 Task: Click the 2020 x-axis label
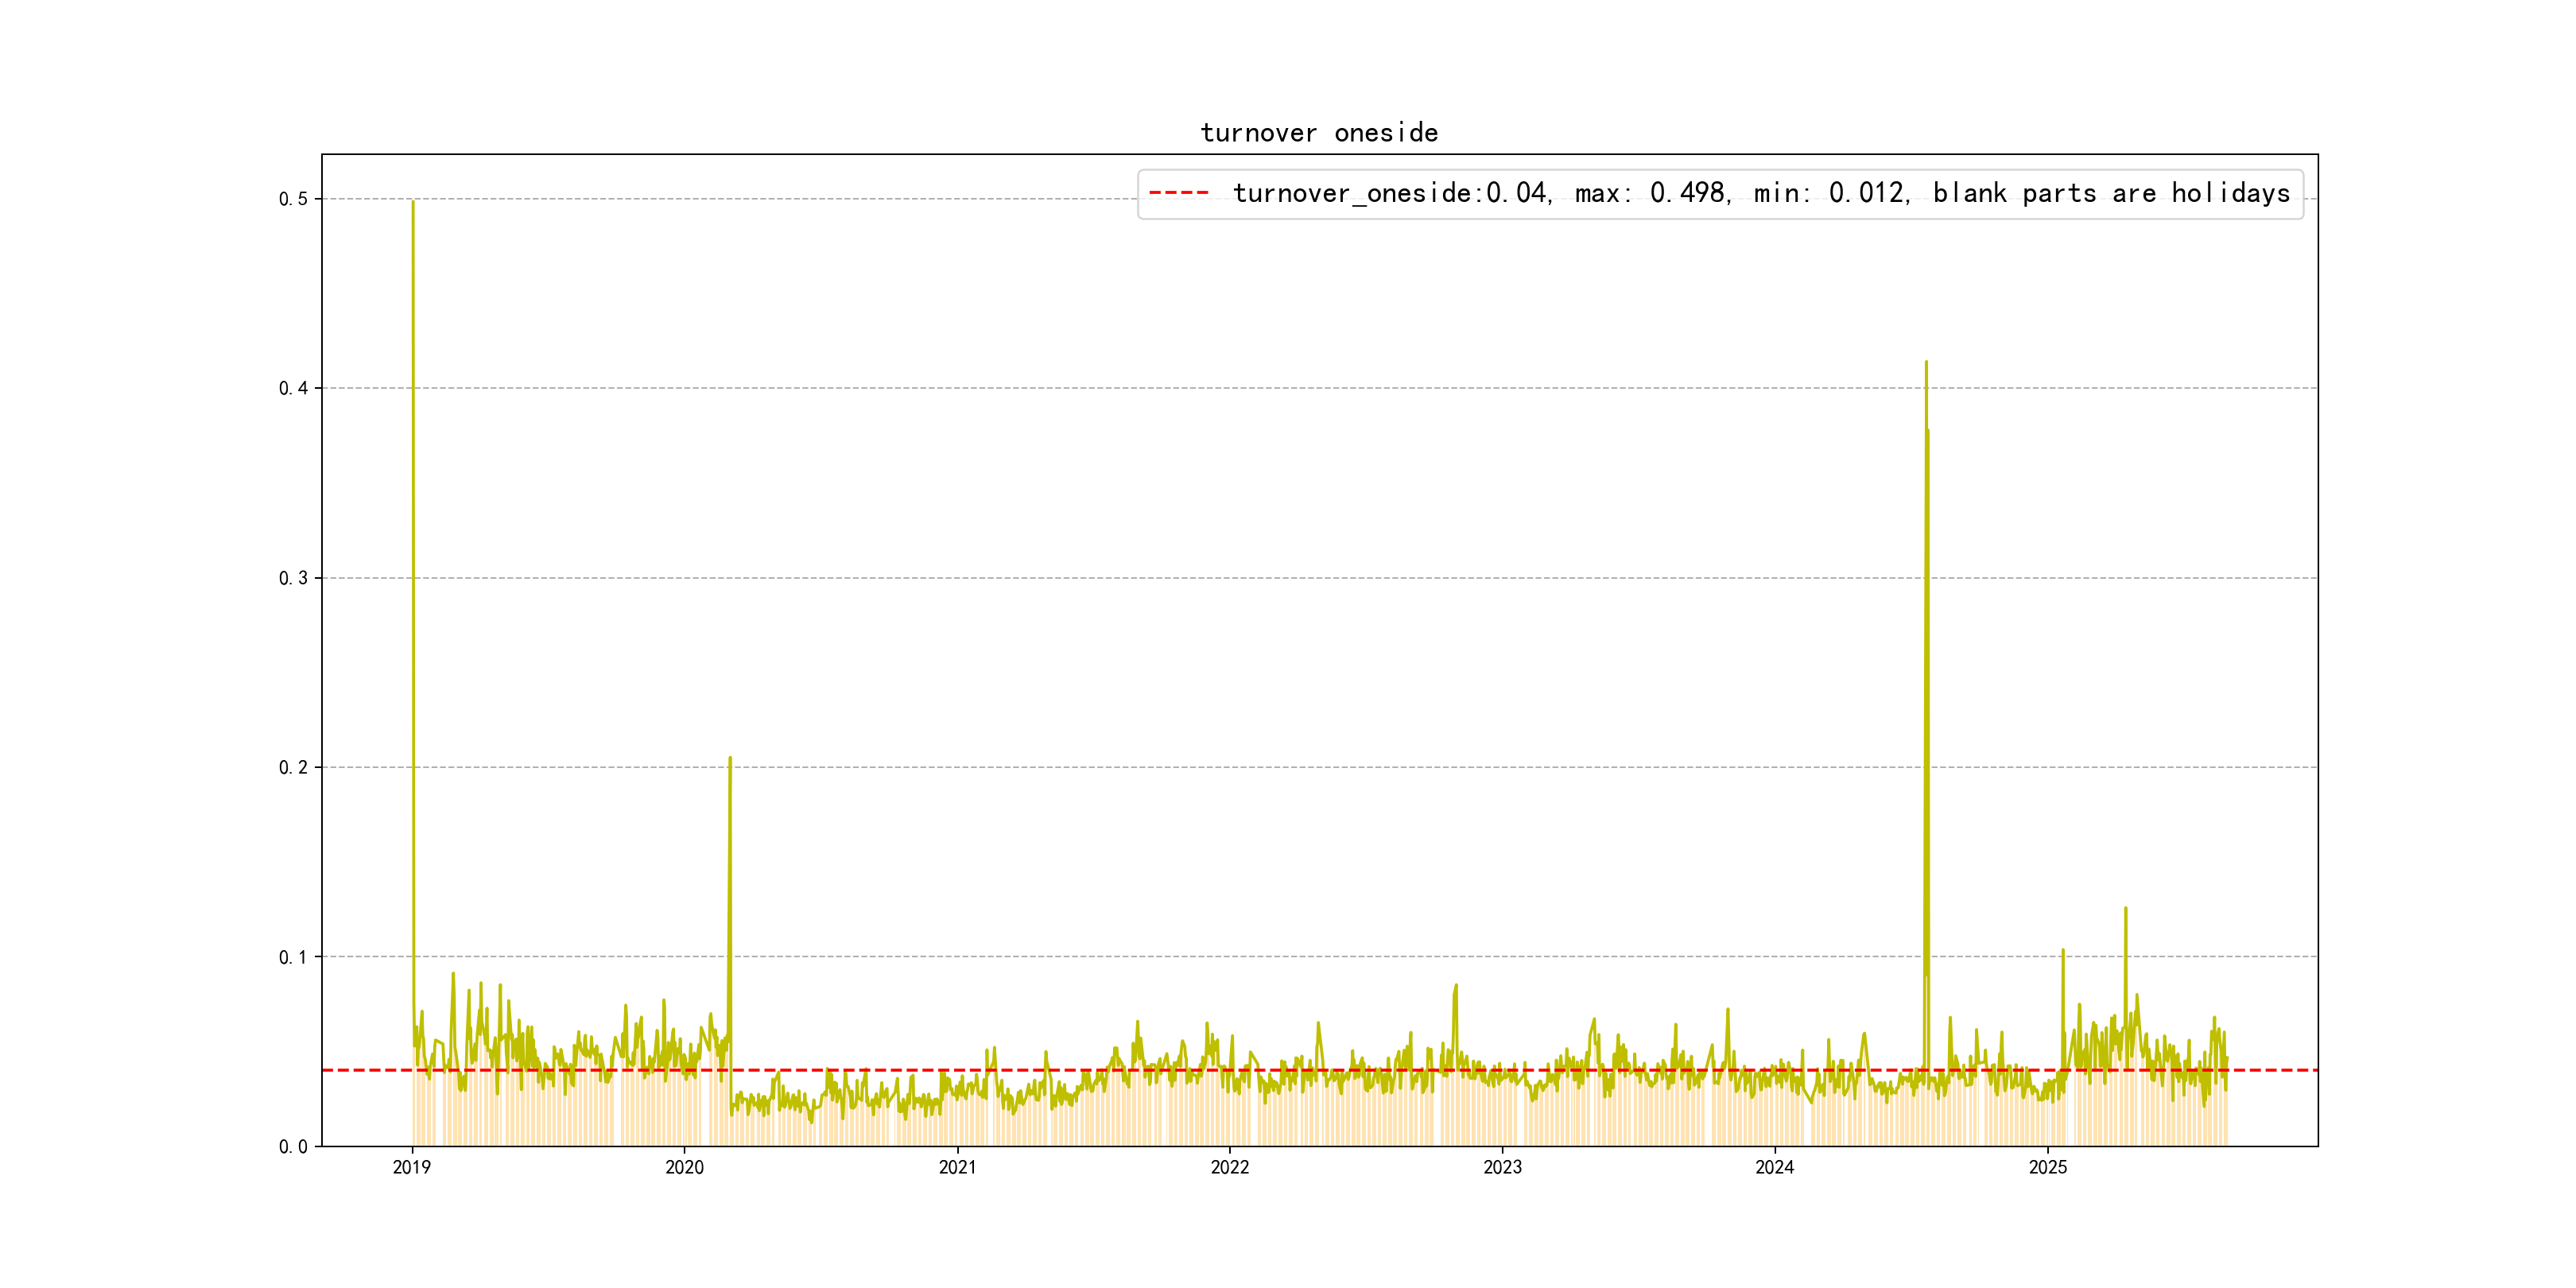pos(684,1167)
